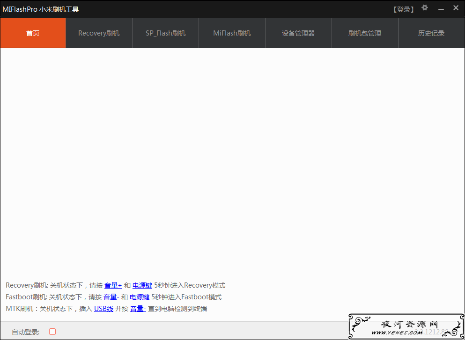The width and height of the screenshot is (465, 340).
Task: Close the MIFlashPro window
Action: click(456, 8)
